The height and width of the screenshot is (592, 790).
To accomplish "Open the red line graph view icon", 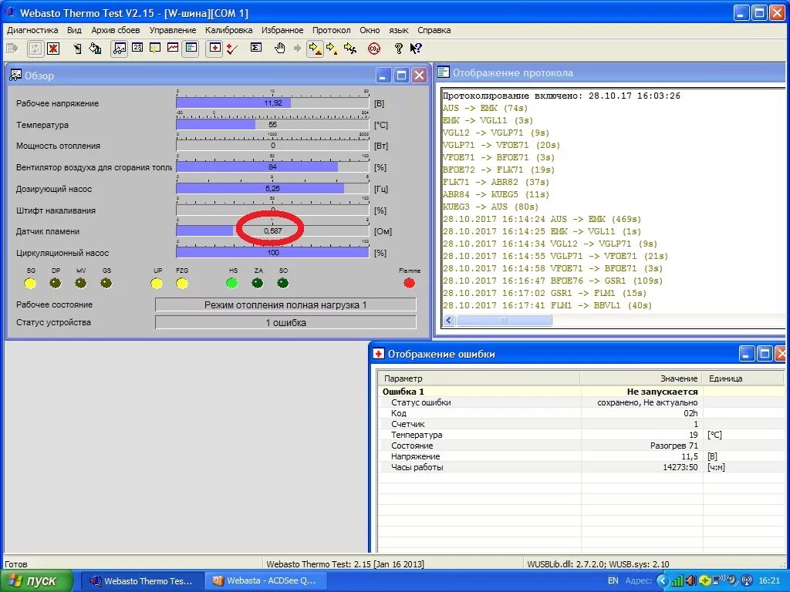I will pyautogui.click(x=172, y=48).
